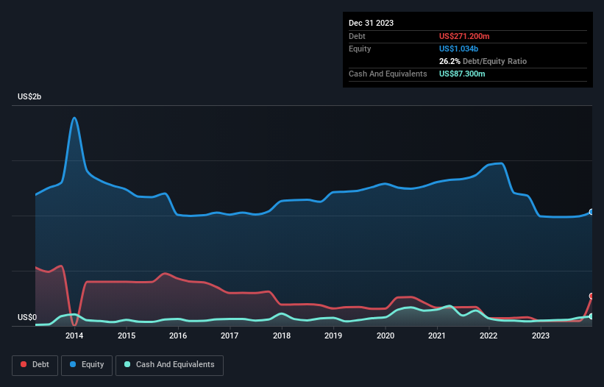Select the 2015 x-axis label
This screenshot has height=387, width=604.
coord(127,335)
